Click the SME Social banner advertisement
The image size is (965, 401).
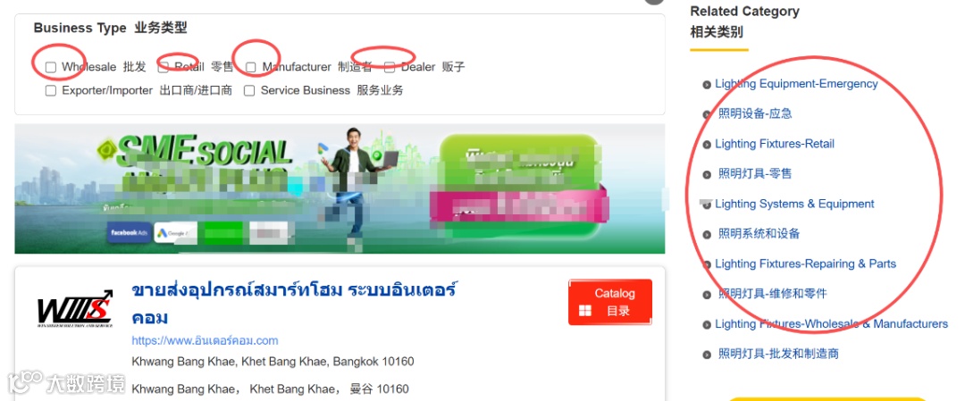pos(340,188)
